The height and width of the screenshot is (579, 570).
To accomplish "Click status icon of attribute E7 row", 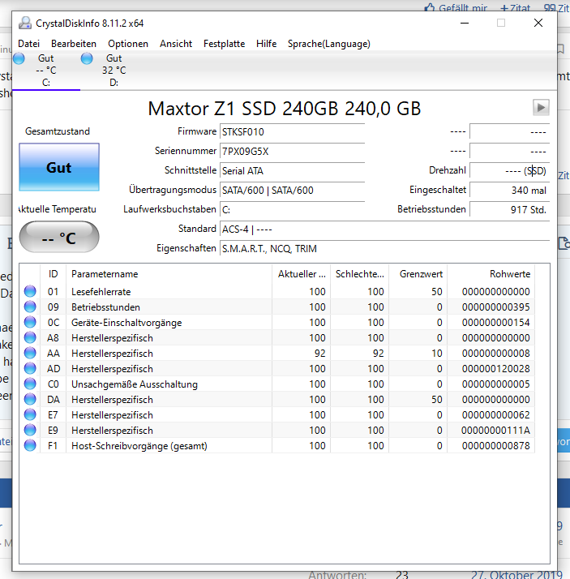I will coord(30,414).
